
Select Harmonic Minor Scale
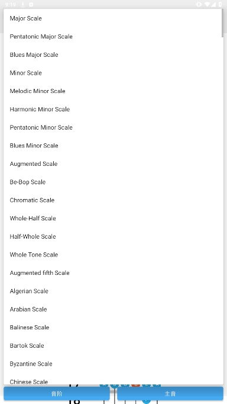[x=113, y=109]
